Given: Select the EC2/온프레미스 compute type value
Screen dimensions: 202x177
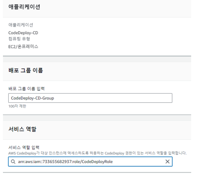Looking at the screenshot, I should (x=23, y=47).
